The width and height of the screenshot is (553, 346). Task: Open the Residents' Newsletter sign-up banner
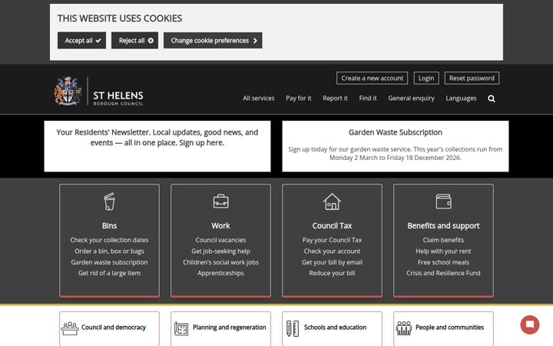pos(157,146)
